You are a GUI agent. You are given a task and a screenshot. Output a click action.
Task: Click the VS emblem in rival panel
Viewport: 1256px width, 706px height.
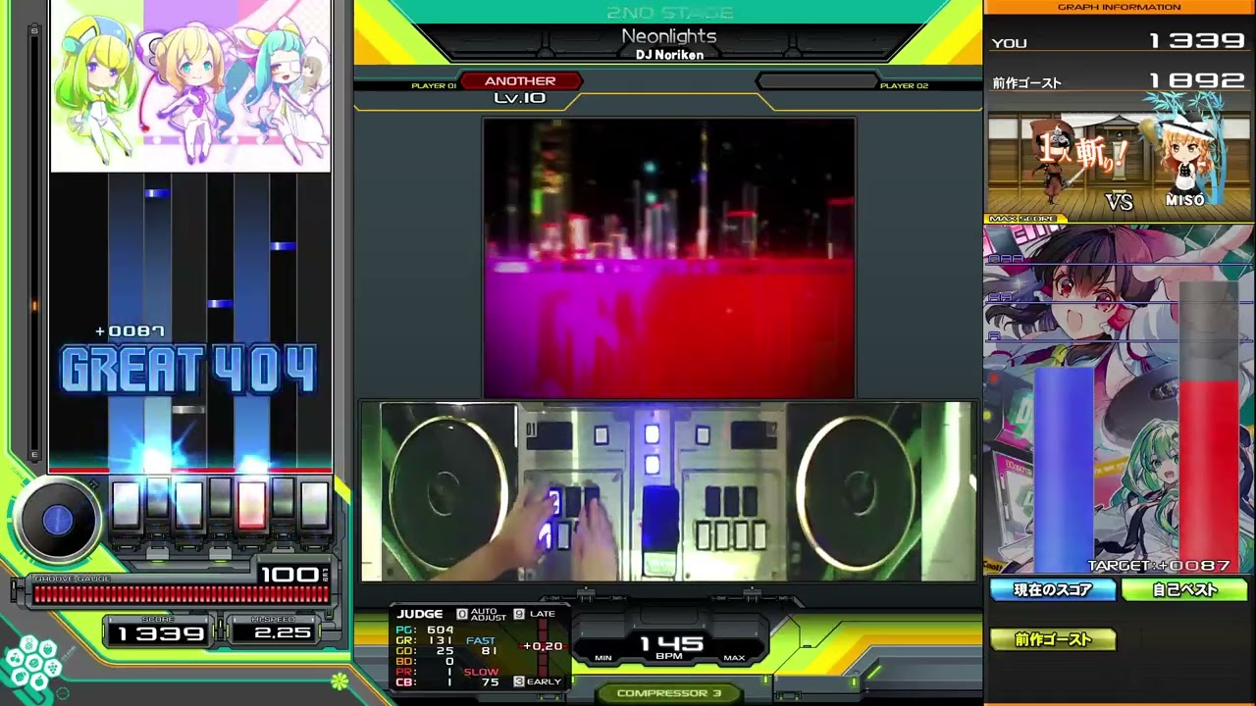pos(1120,201)
